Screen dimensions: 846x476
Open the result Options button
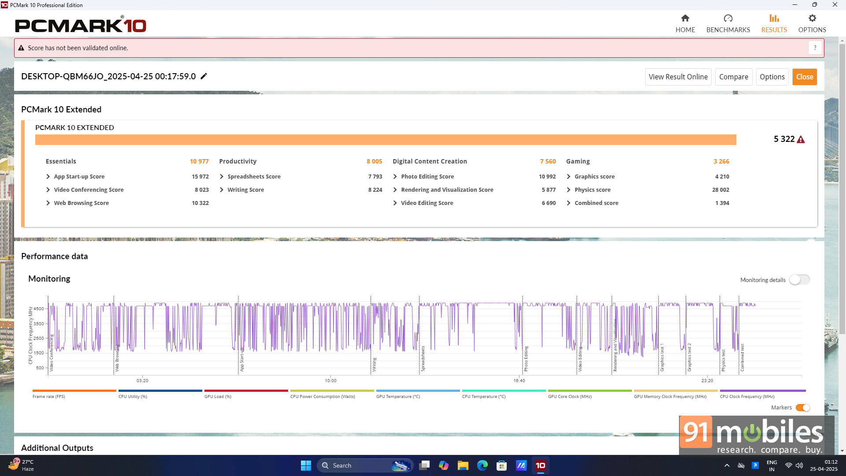pyautogui.click(x=772, y=77)
